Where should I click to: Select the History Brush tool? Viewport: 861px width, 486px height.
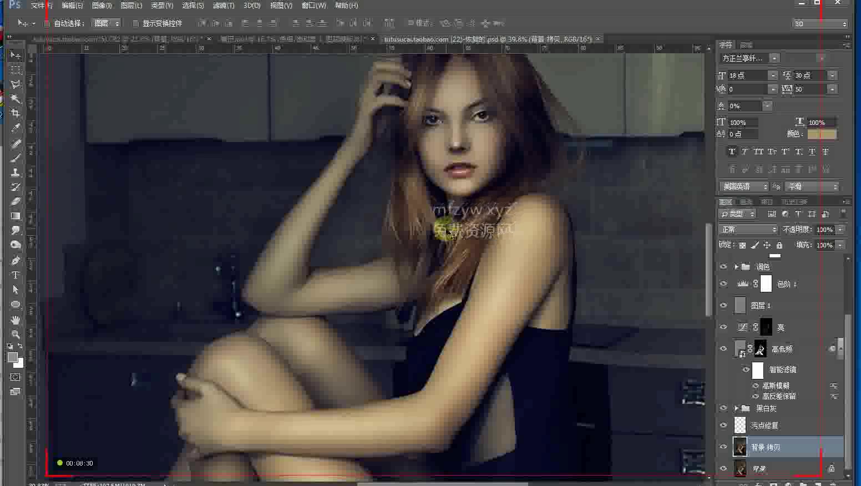[x=16, y=187]
